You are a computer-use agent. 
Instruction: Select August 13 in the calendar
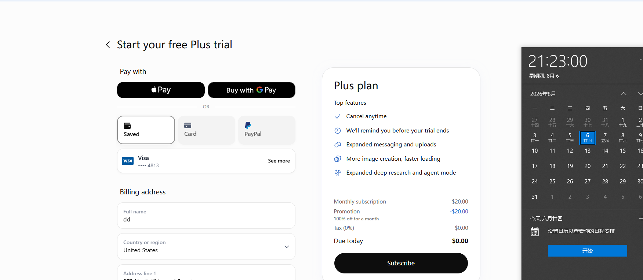(x=588, y=151)
